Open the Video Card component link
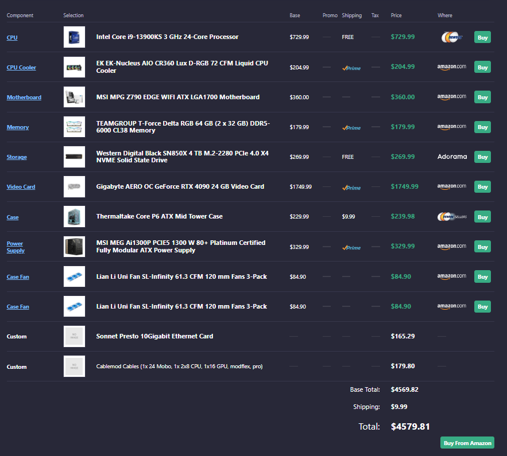507x456 pixels. [21, 186]
